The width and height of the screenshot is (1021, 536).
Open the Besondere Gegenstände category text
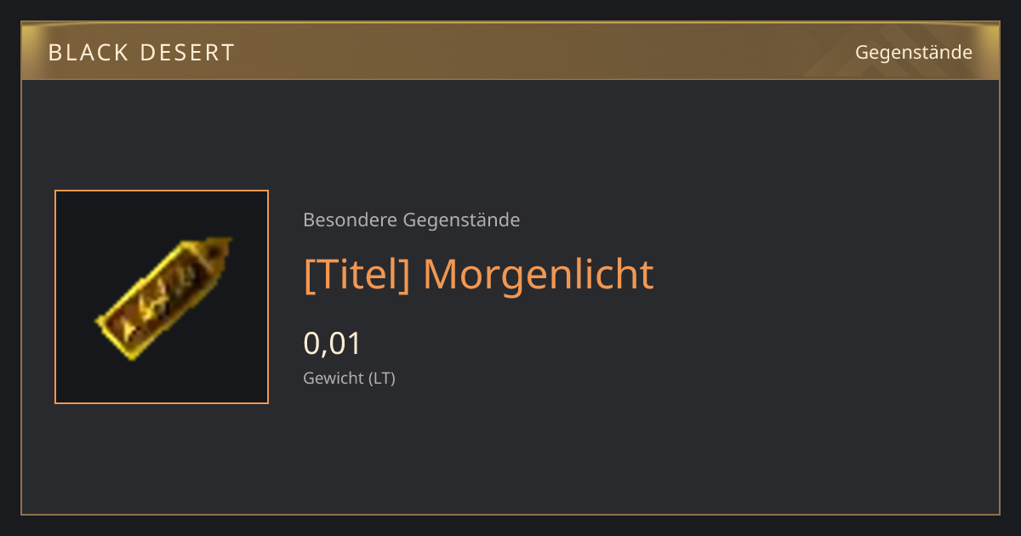412,220
